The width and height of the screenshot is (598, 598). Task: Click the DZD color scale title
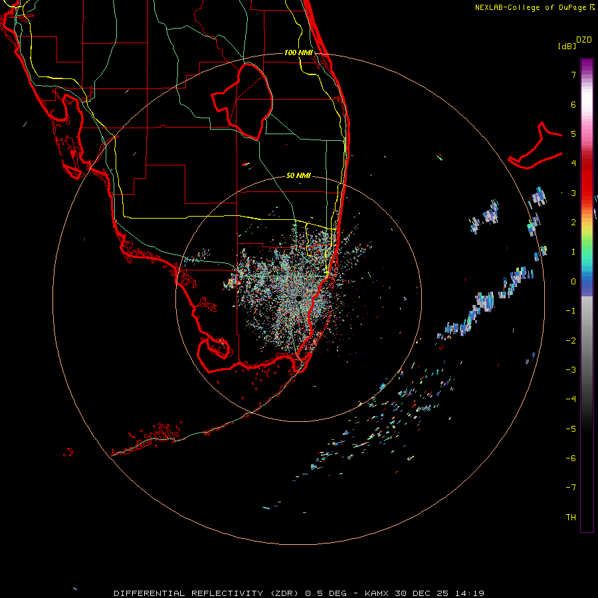click(x=584, y=40)
